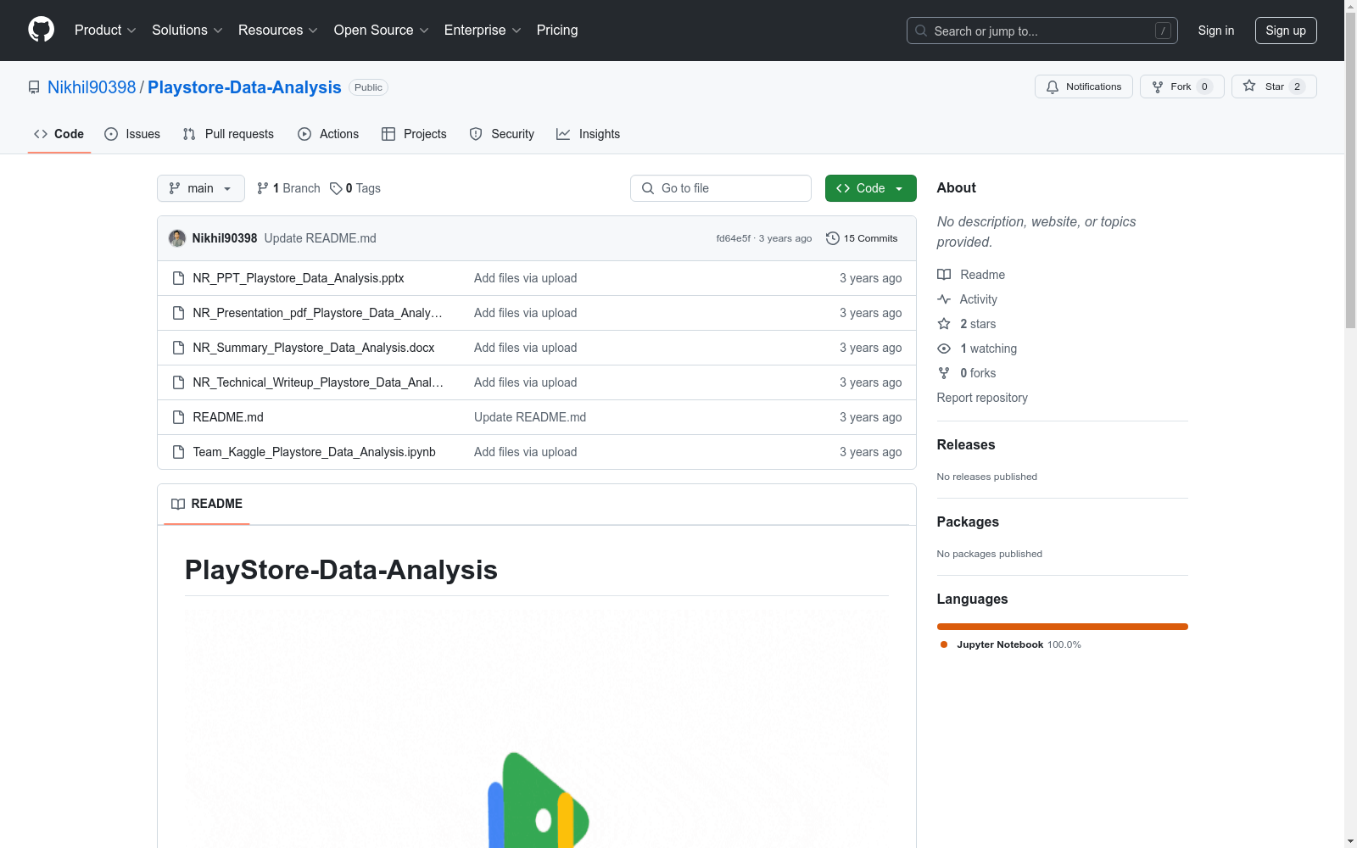Click the Sign in link
1357x848 pixels.
(x=1216, y=31)
